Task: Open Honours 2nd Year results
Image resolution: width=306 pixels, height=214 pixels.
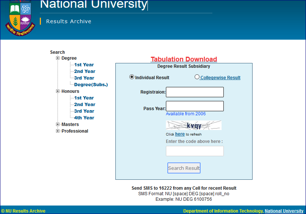Action: click(85, 105)
